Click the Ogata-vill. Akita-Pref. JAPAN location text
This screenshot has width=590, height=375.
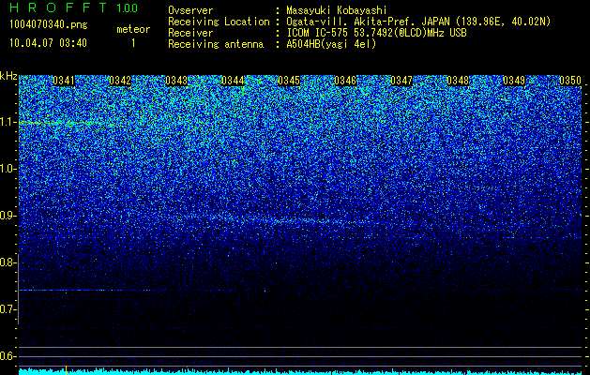pyautogui.click(x=416, y=22)
